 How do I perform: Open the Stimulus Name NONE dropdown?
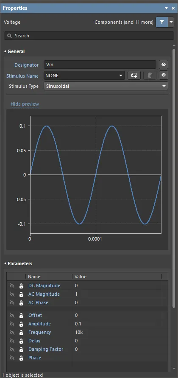click(84, 76)
